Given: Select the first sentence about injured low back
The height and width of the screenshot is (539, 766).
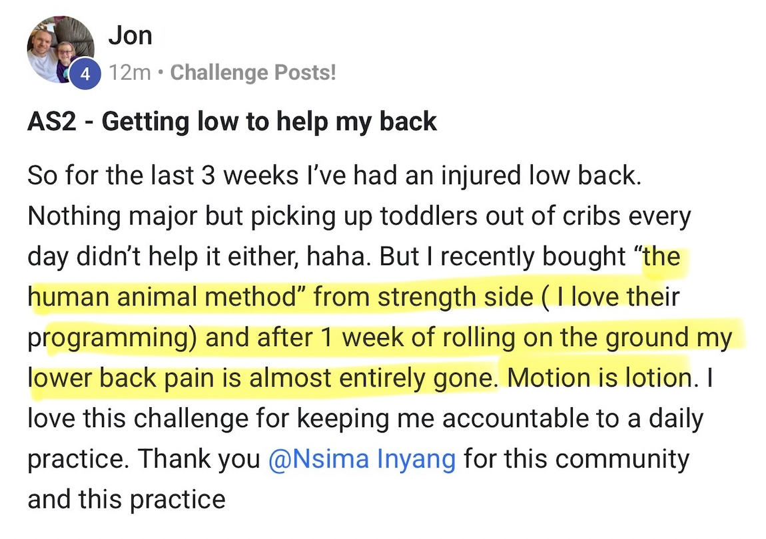Looking at the screenshot, I should tap(334, 176).
